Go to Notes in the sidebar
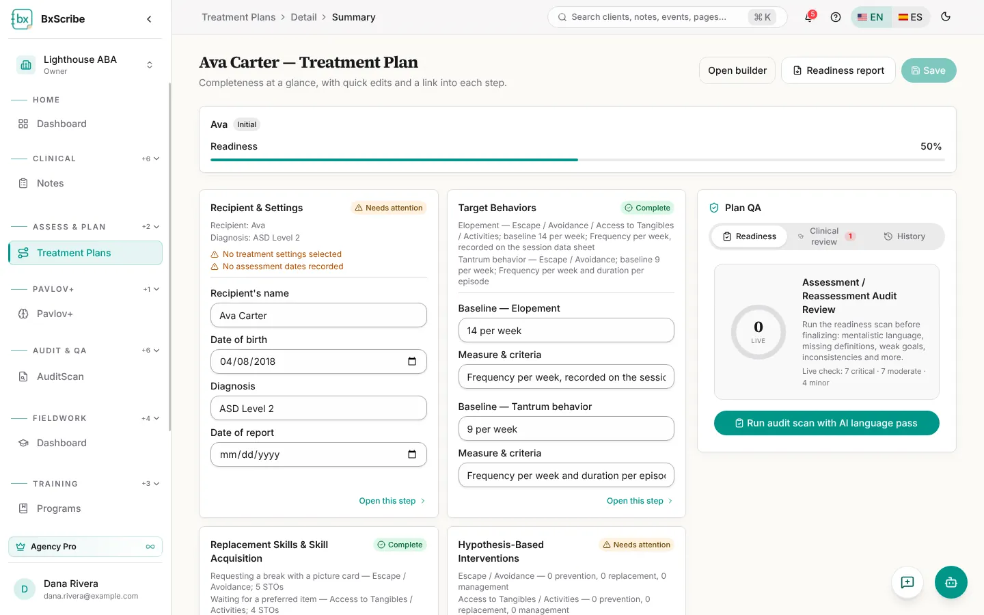Screen dimensions: 984x615 (x=85, y=183)
